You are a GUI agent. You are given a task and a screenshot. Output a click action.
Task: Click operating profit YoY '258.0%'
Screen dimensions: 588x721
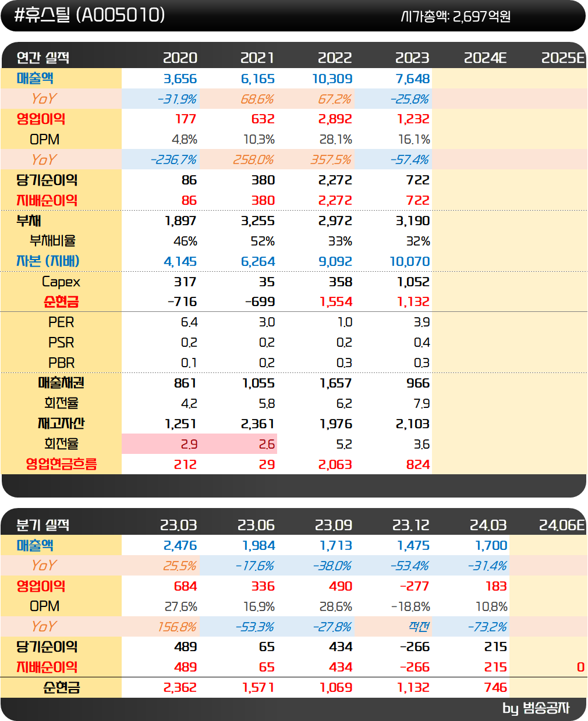[254, 159]
